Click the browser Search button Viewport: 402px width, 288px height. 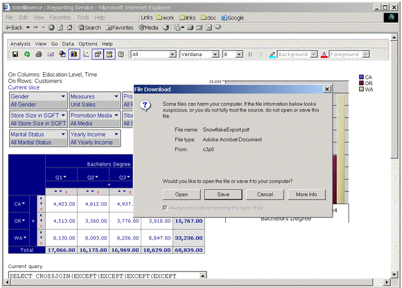tap(89, 28)
